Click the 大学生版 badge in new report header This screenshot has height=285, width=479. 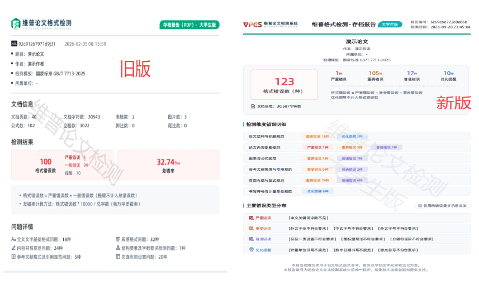click(x=390, y=25)
